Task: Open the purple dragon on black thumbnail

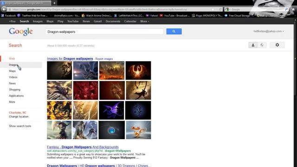Action: (111, 110)
